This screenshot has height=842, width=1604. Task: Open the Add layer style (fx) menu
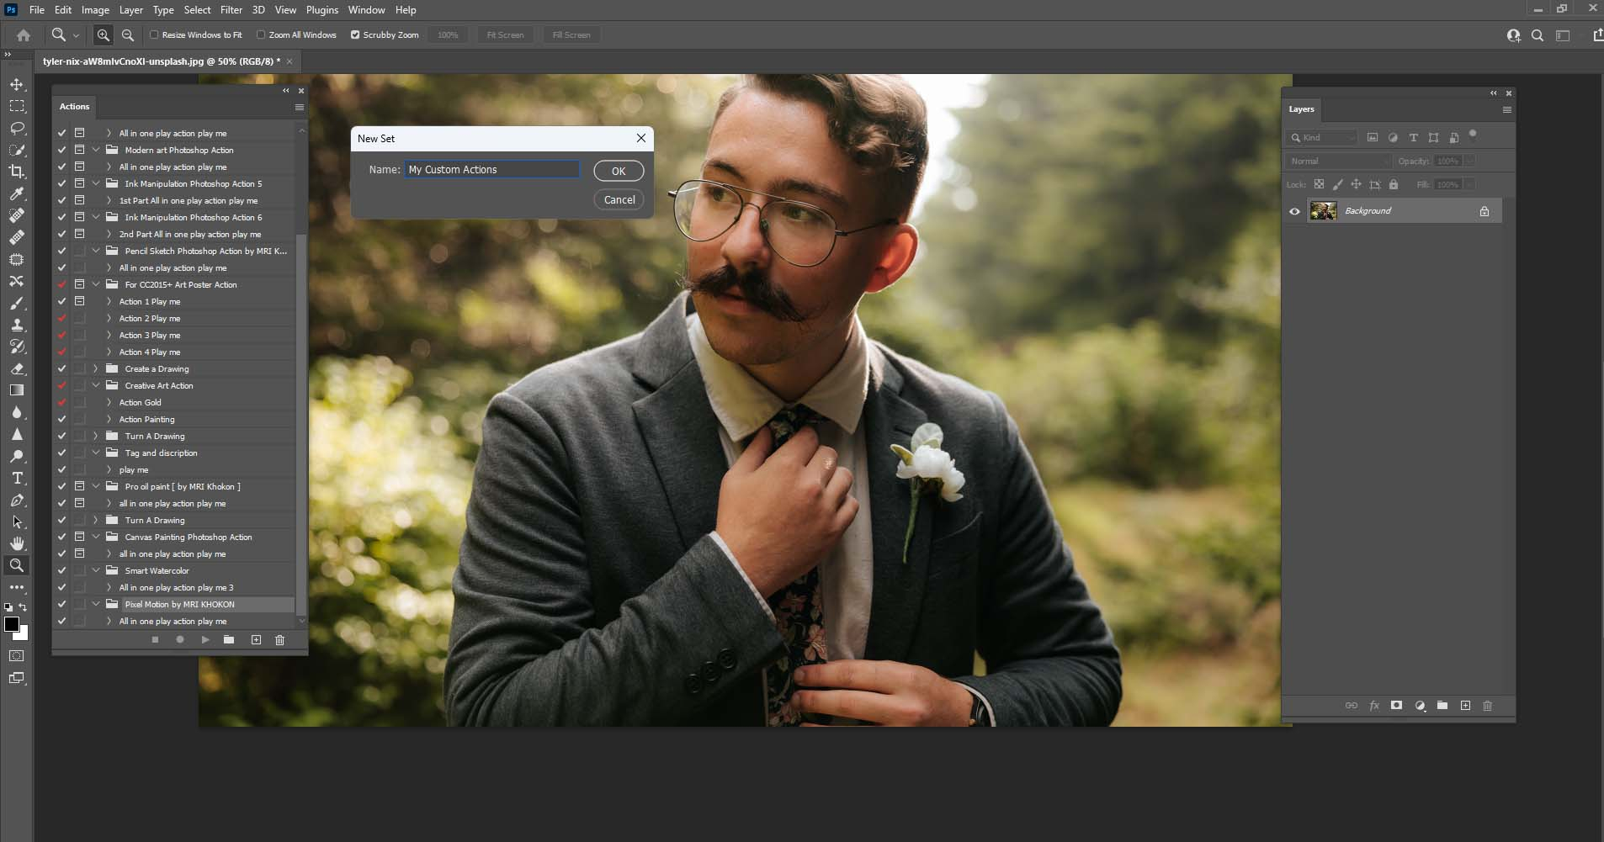click(x=1373, y=706)
